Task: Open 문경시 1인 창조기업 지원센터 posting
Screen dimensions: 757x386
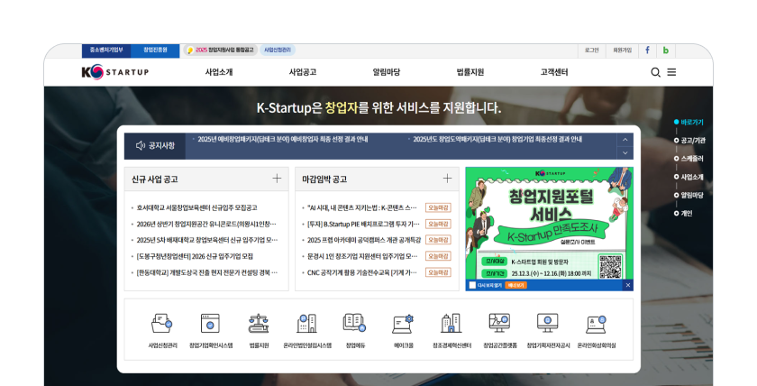Action: (362, 256)
